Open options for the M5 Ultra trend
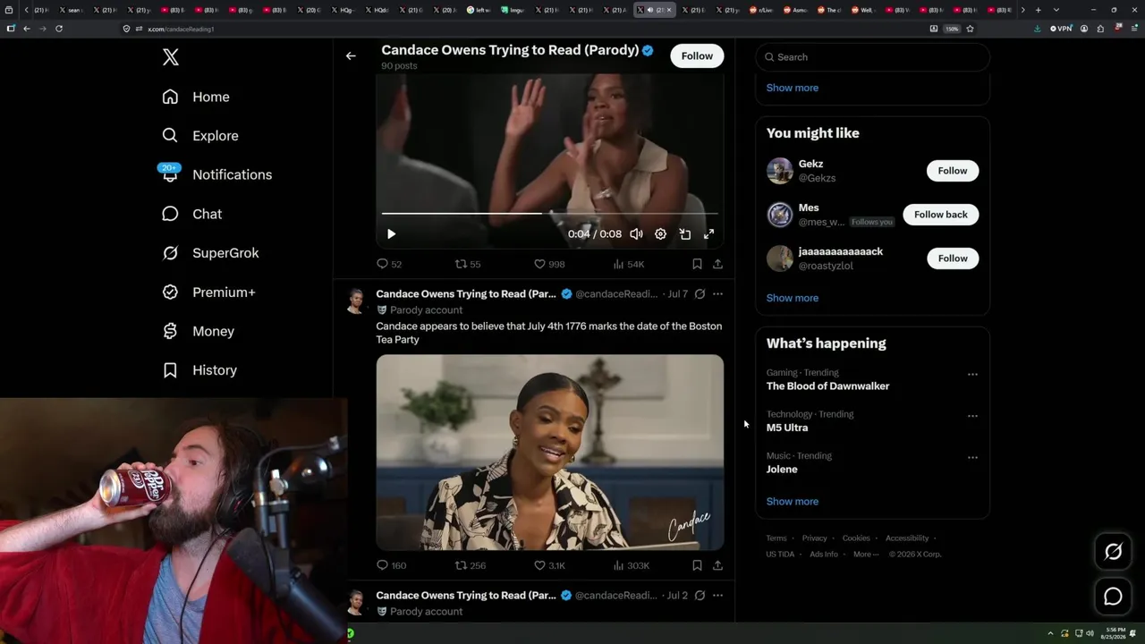The image size is (1145, 644). (x=972, y=416)
